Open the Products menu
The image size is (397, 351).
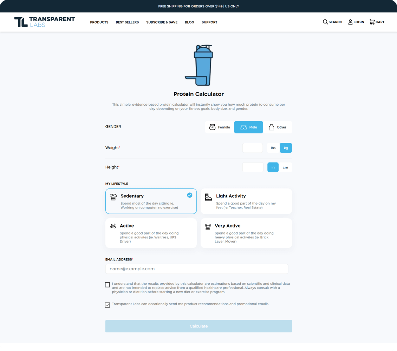(99, 22)
